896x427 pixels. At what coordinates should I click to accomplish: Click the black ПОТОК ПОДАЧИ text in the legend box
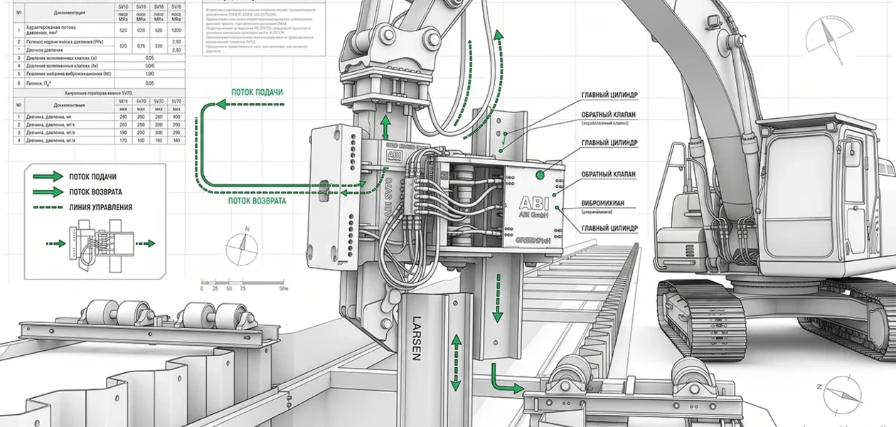[93, 176]
